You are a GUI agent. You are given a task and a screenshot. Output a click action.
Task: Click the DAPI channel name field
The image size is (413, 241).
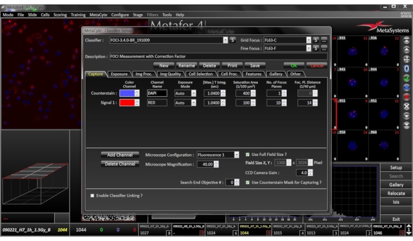157,93
